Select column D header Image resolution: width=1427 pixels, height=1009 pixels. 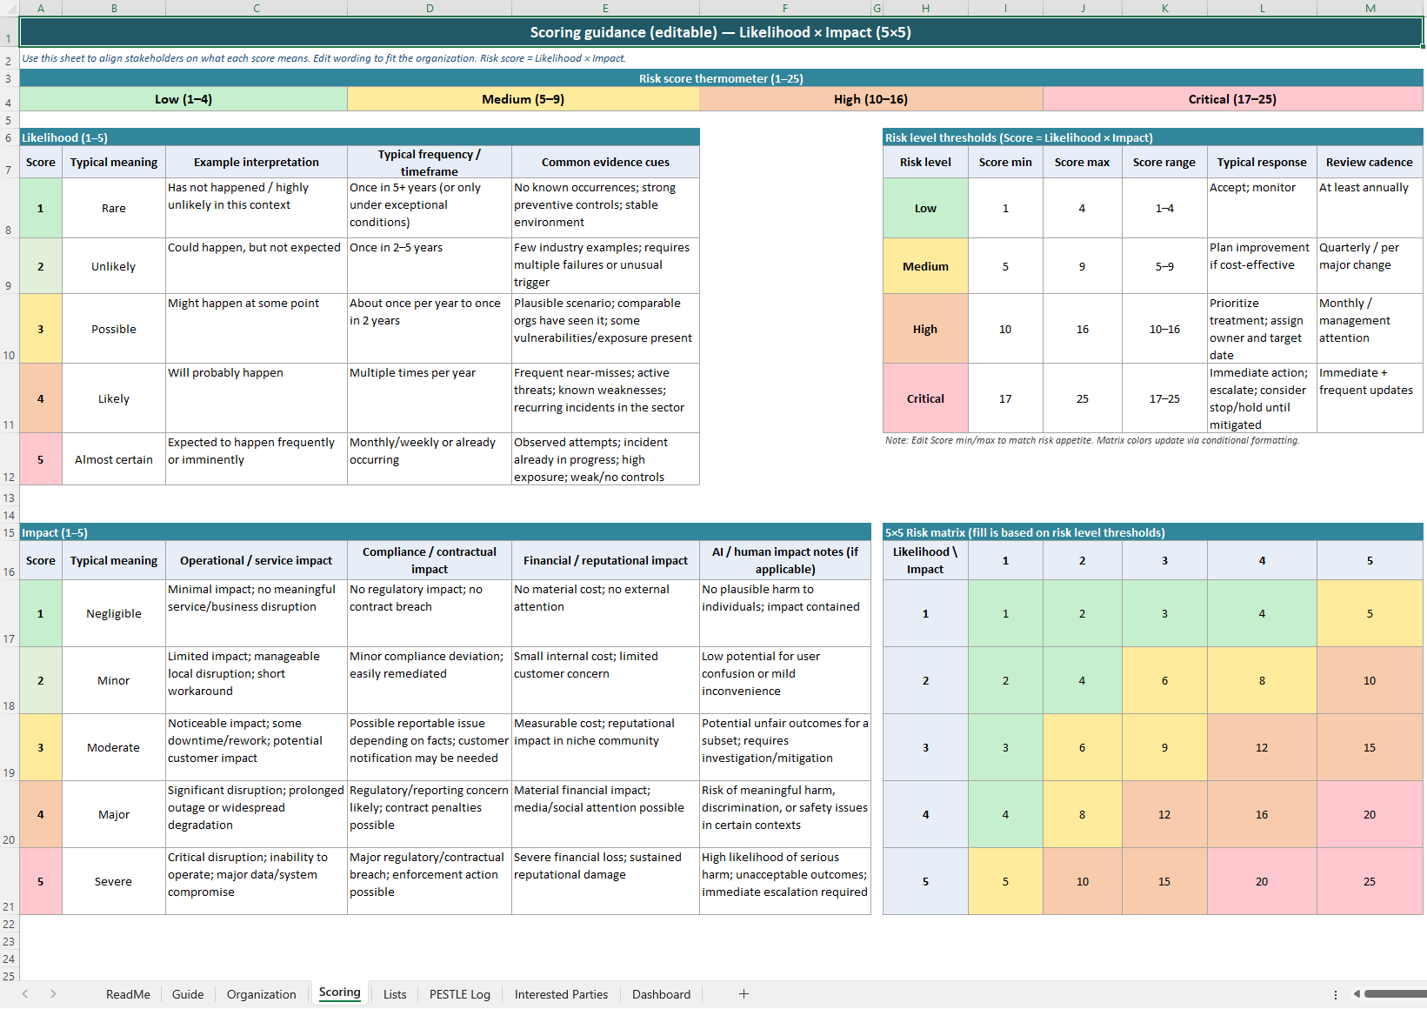[x=430, y=8]
